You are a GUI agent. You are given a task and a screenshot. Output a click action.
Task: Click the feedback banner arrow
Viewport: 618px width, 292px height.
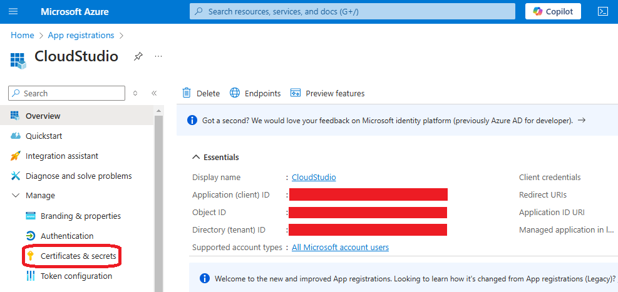tap(582, 120)
